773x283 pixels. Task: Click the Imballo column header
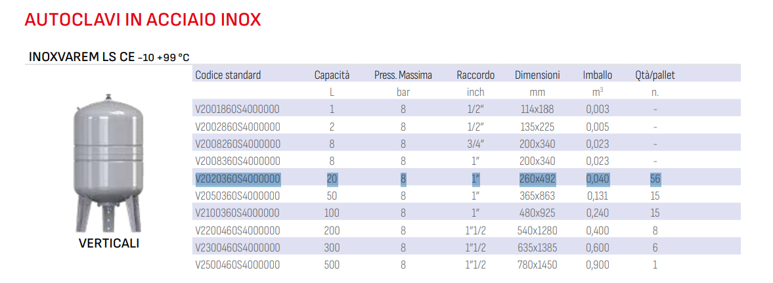598,76
